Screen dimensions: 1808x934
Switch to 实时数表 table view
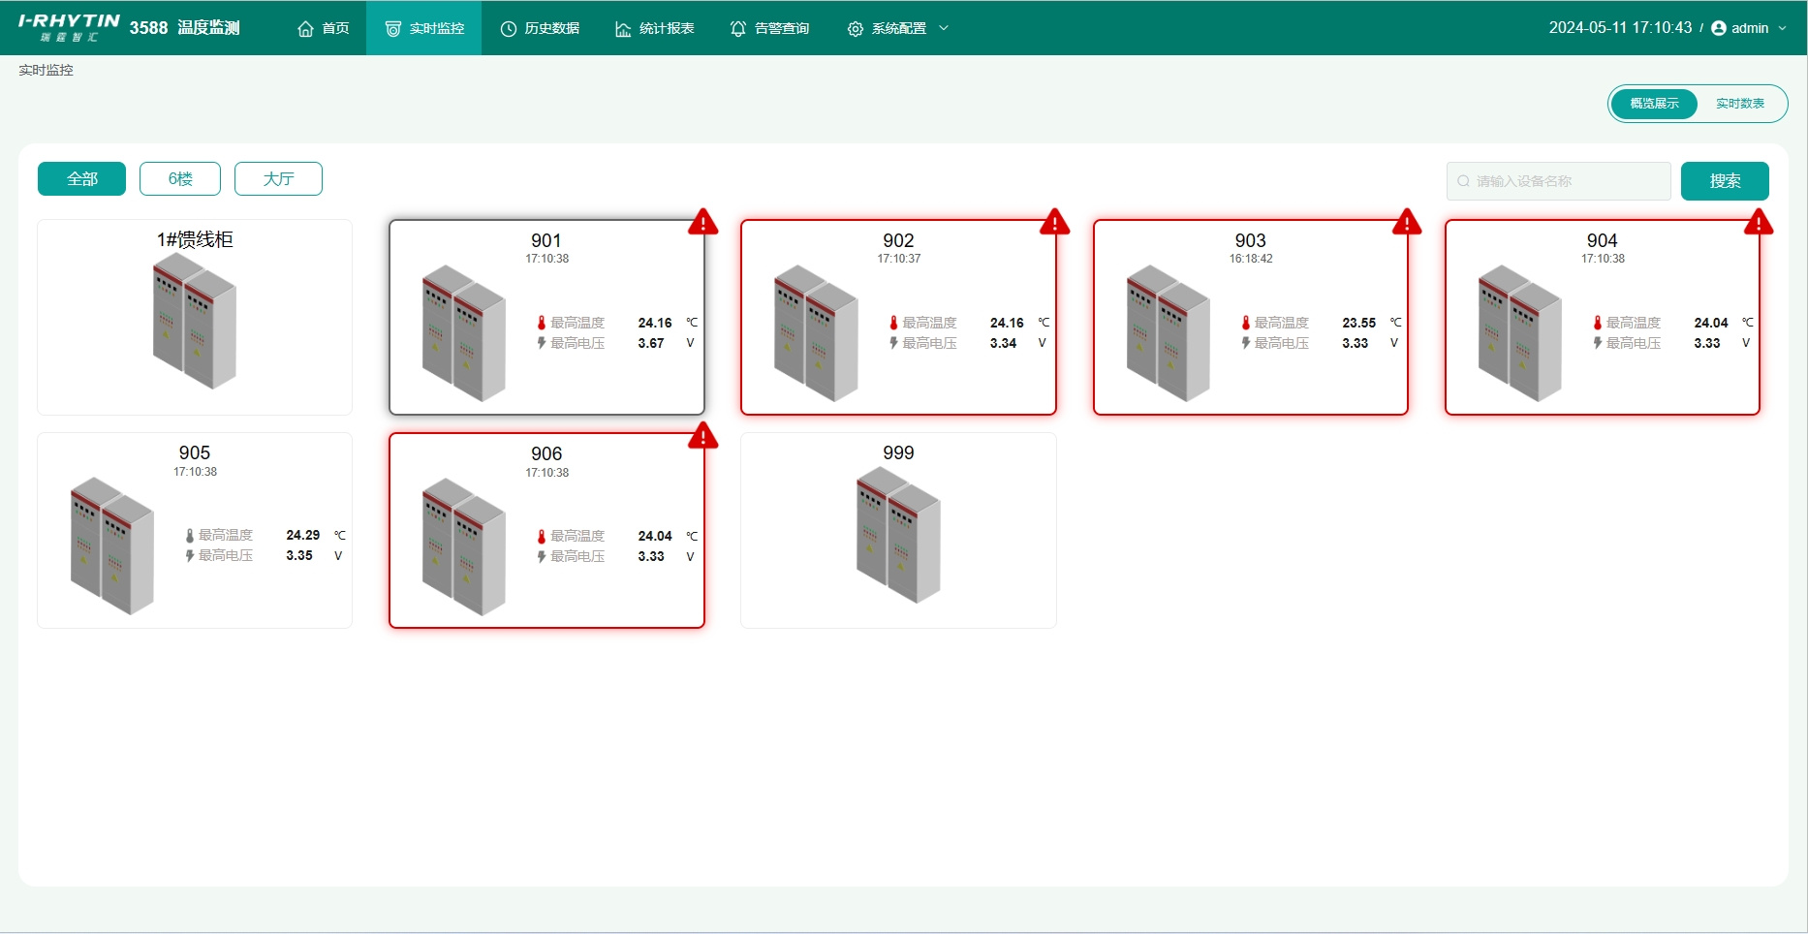(1739, 104)
